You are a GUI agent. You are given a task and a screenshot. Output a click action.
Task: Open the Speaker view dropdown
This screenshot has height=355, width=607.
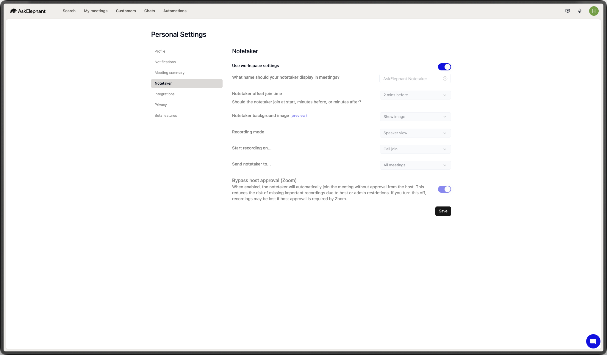click(415, 133)
